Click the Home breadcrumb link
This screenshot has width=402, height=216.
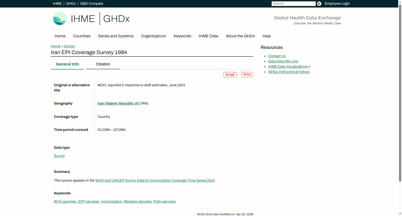pos(56,46)
